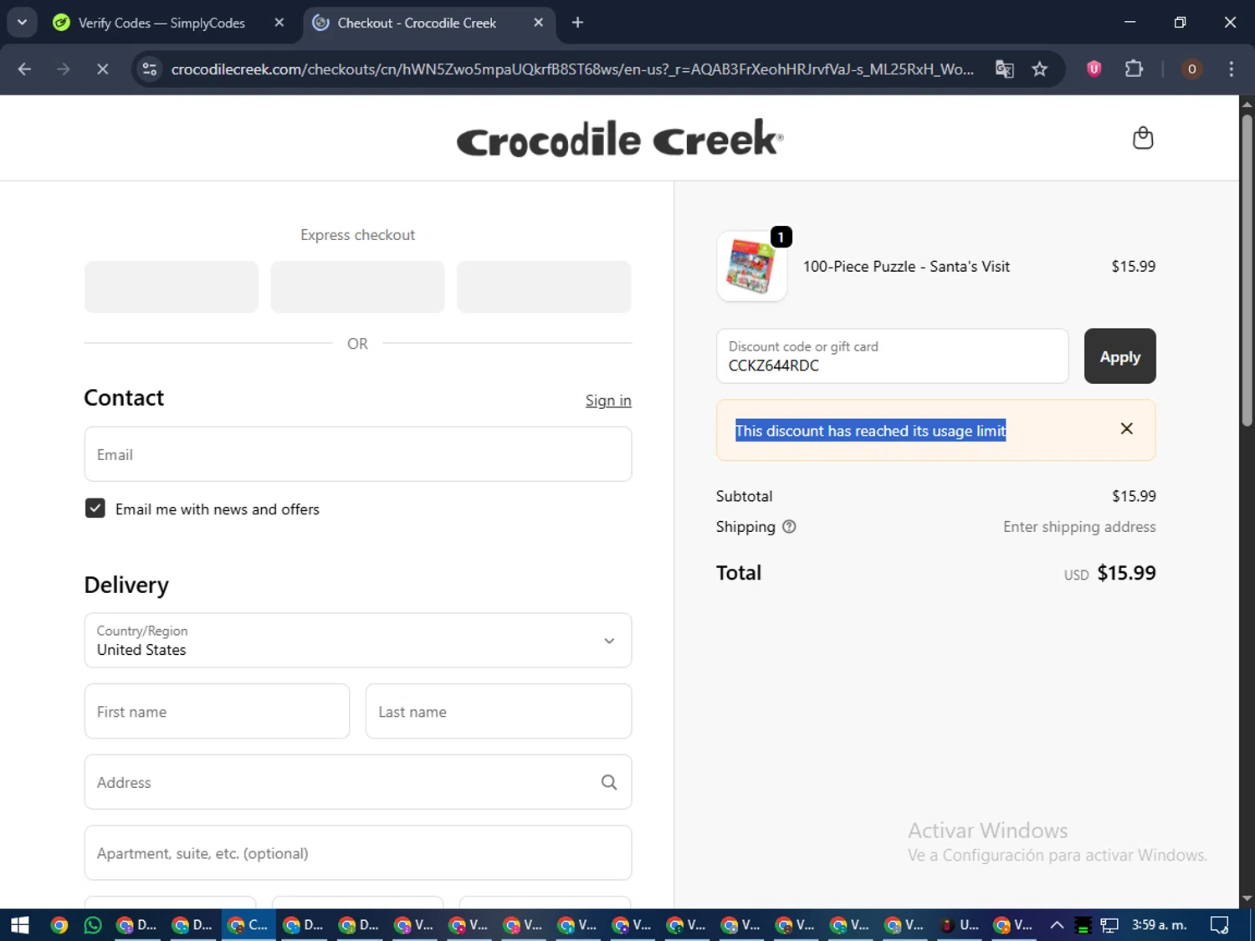
Task: Open the shopping bag cart icon
Action: point(1142,138)
